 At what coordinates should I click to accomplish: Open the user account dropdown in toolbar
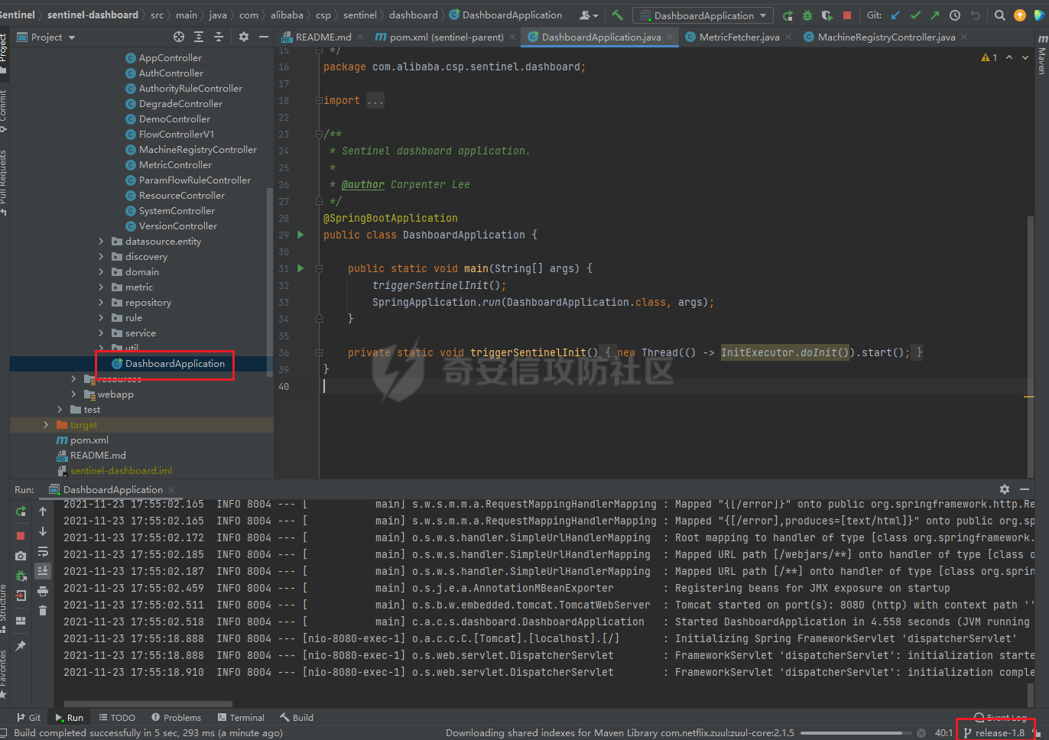[x=589, y=15]
